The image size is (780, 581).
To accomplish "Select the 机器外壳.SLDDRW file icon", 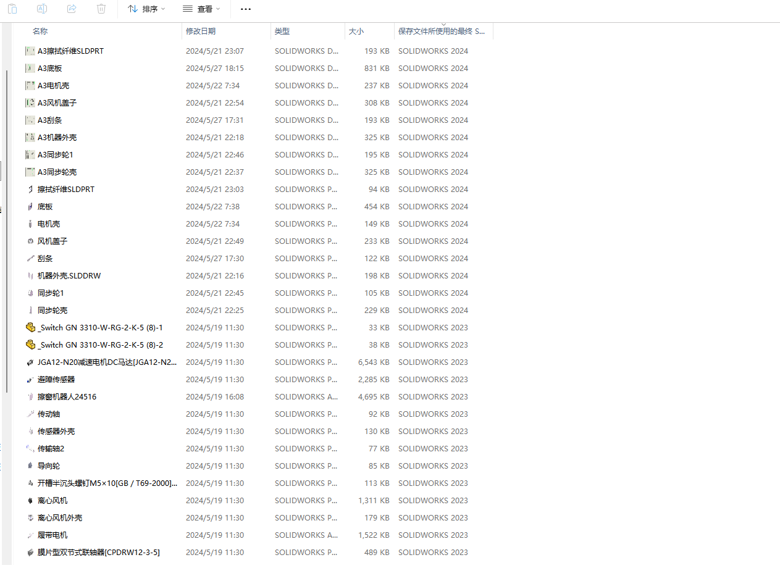I will coord(30,275).
